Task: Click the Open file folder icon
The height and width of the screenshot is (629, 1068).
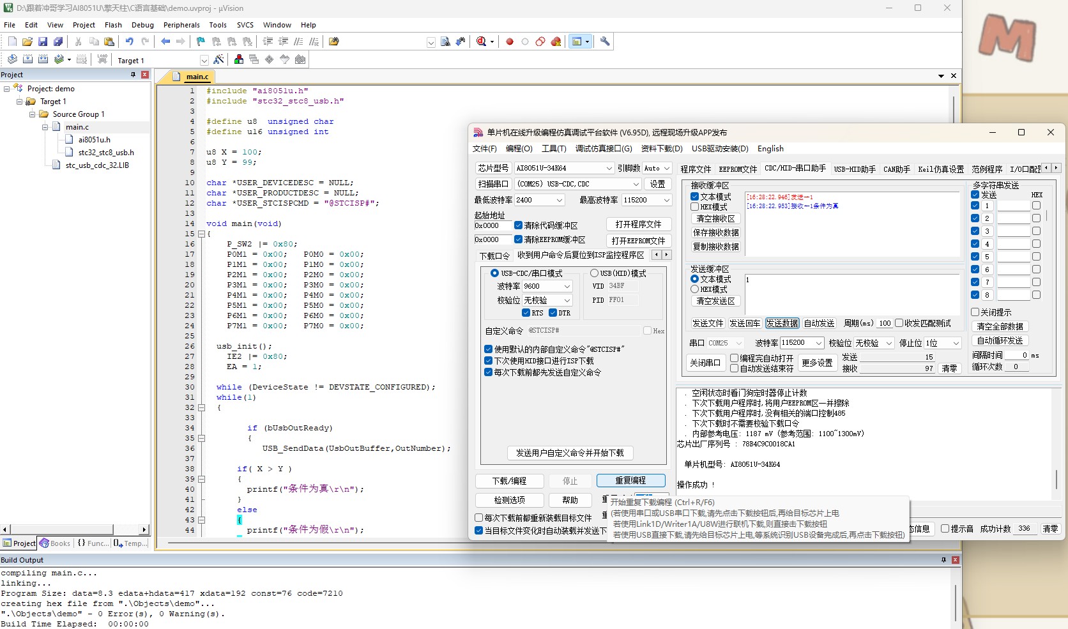Action: tap(27, 42)
